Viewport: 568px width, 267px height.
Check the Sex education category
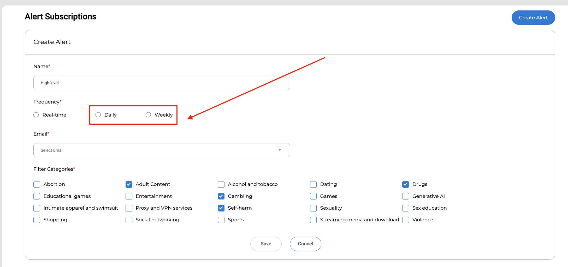pyautogui.click(x=405, y=208)
